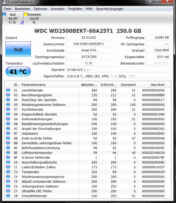Click the 41 °C temperature indicator
Viewport: 176px width, 203px height.
[18, 71]
